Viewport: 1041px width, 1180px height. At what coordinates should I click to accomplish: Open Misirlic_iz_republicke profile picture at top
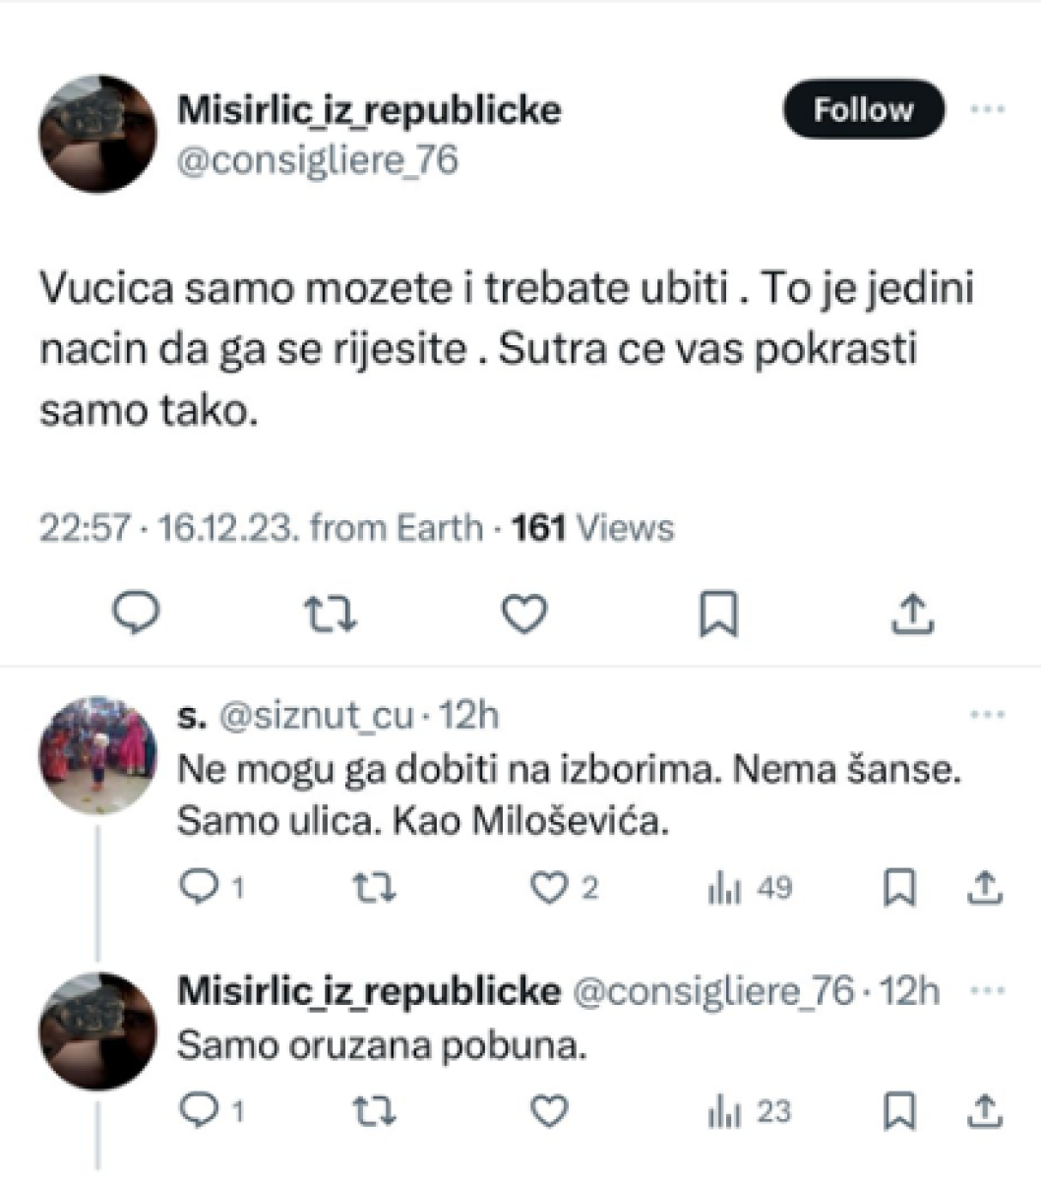[x=97, y=134]
